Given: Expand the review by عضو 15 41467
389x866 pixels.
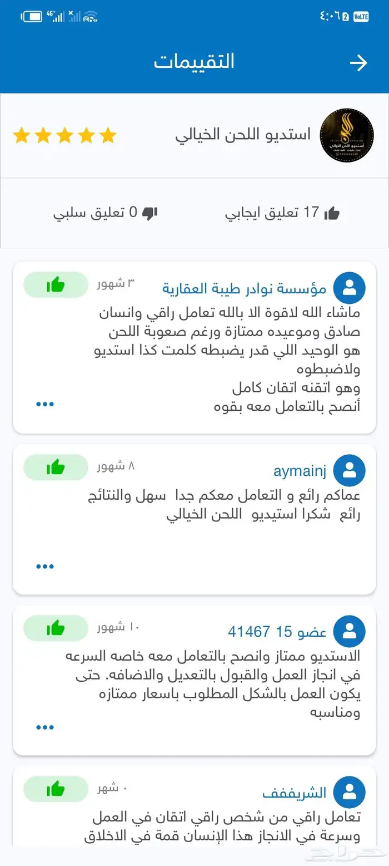Looking at the screenshot, I should (44, 726).
